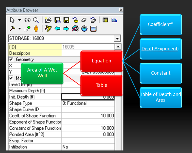Click the Infiltration value 'No'
192x153 pixels.
point(65,147)
